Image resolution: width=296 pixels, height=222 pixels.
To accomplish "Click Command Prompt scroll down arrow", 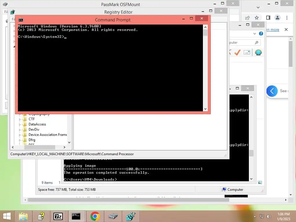I will 206,109.
